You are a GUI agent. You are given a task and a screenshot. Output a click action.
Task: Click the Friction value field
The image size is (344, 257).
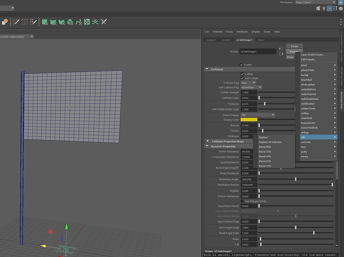(x=249, y=131)
